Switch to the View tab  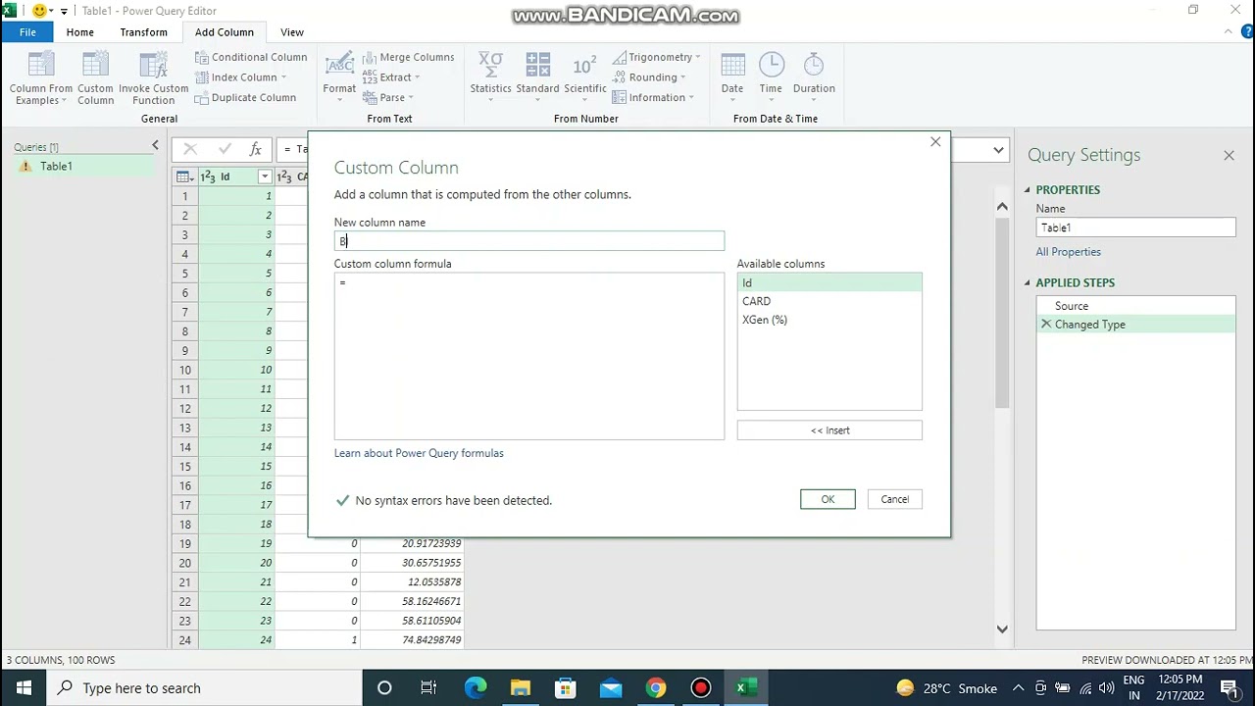pyautogui.click(x=292, y=32)
